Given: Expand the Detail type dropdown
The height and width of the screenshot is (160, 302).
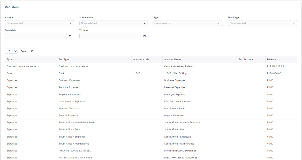Looking at the screenshot, I should (262, 23).
